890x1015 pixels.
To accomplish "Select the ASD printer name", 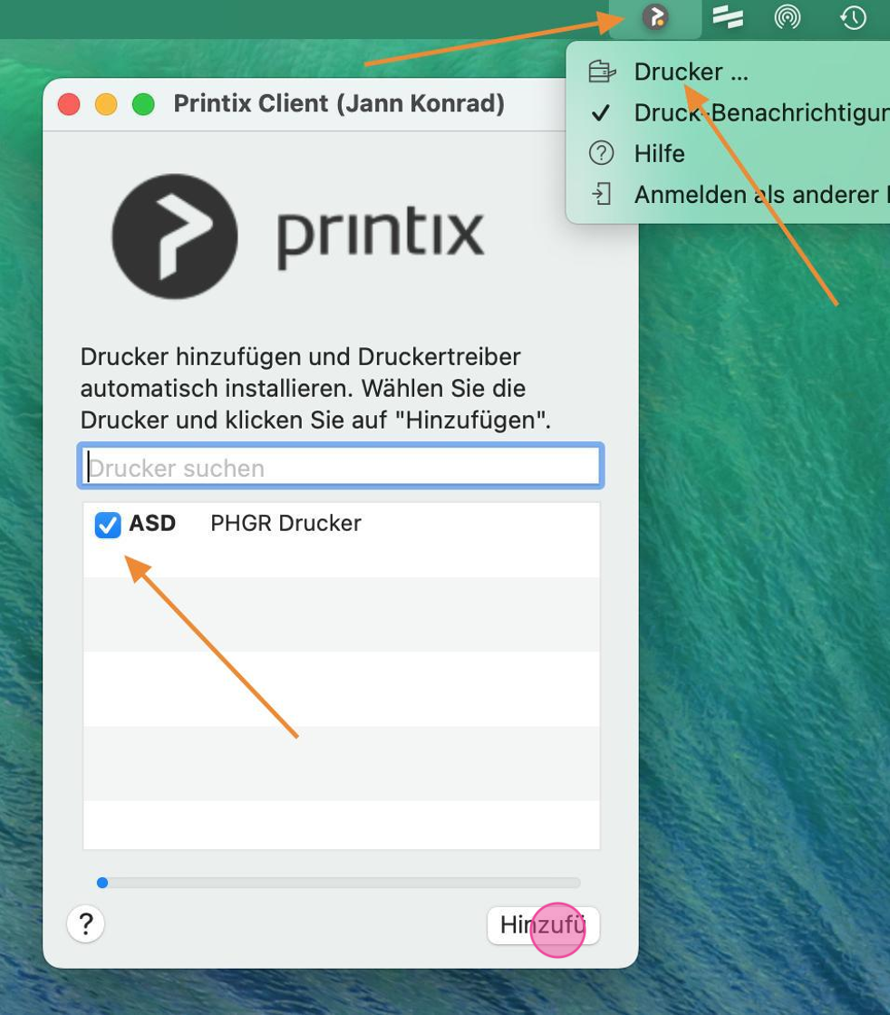I will (x=152, y=523).
